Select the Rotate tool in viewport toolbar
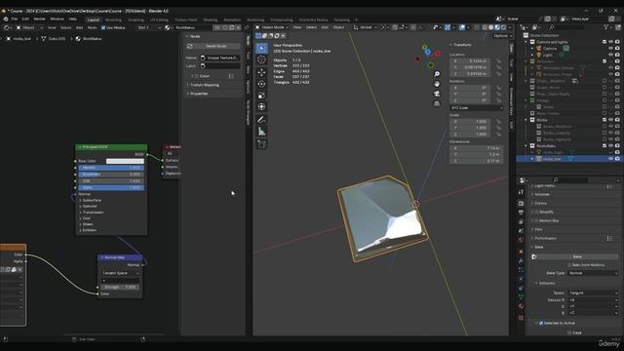624x351 pixels. pyautogui.click(x=261, y=84)
